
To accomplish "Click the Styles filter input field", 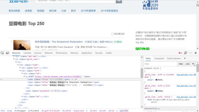I will 160,64.
